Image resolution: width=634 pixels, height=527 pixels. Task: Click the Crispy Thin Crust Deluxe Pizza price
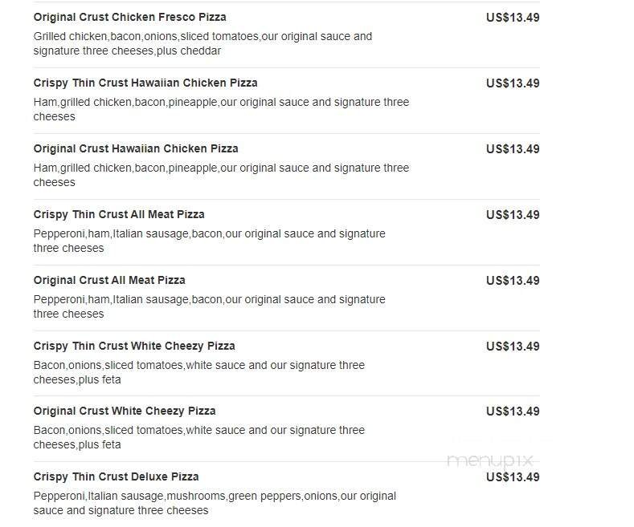(x=513, y=477)
